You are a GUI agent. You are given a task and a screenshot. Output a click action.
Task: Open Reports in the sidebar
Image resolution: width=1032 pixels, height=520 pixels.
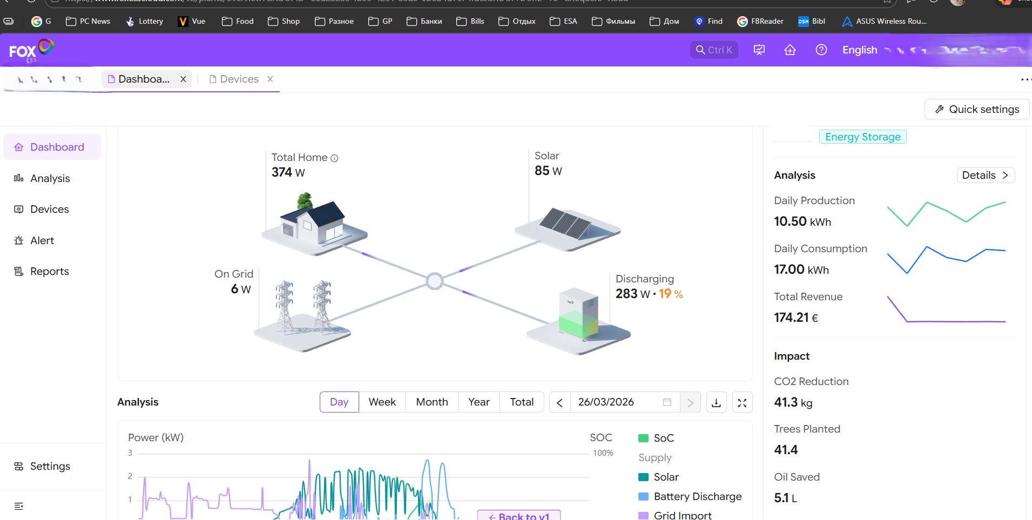(x=49, y=272)
